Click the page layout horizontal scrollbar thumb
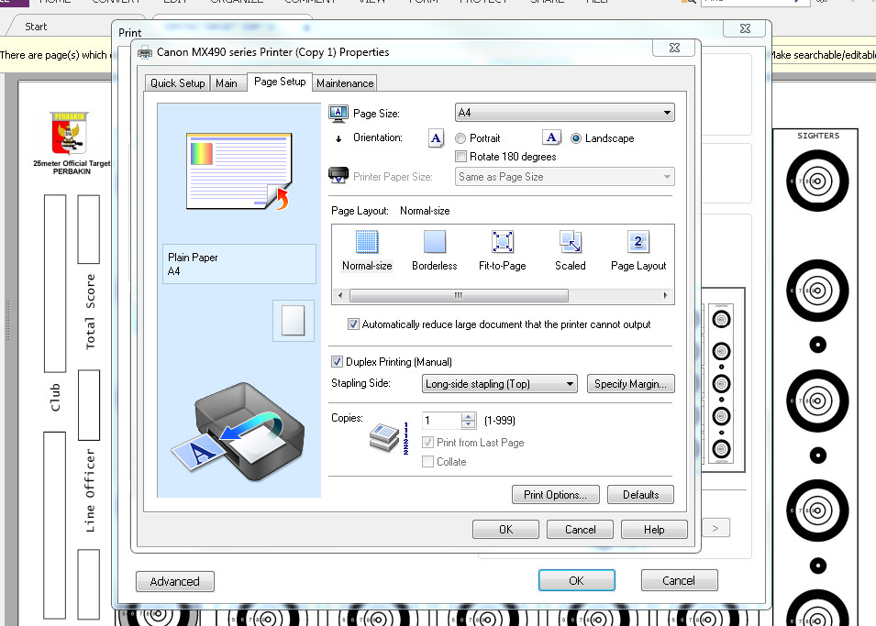The width and height of the screenshot is (876, 626). [x=459, y=295]
